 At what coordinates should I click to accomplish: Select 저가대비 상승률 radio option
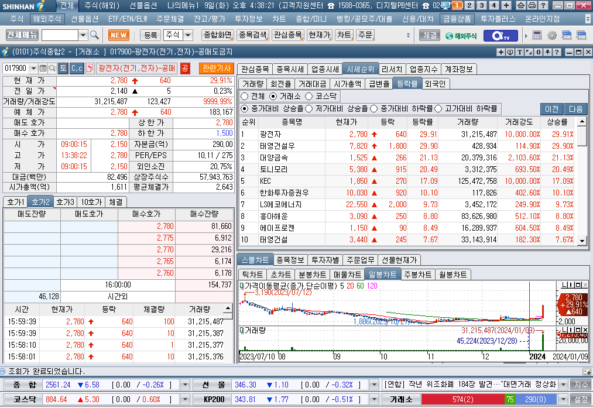(309, 108)
